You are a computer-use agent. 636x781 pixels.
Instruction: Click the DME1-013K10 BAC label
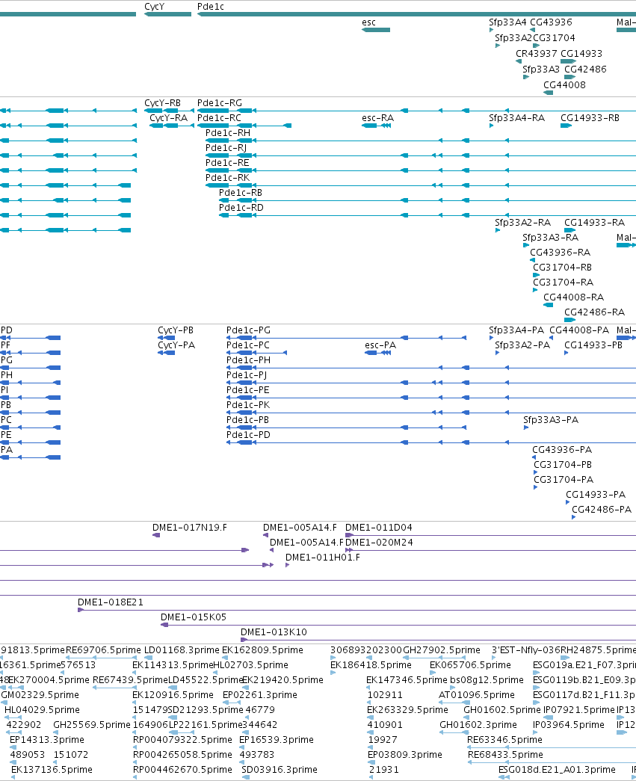pos(274,632)
